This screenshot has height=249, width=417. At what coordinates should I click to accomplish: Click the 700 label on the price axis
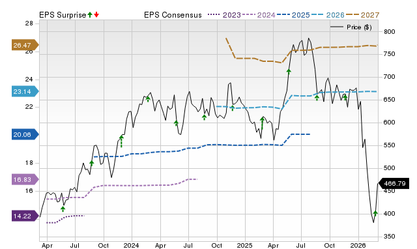pyautogui.click(x=390, y=77)
